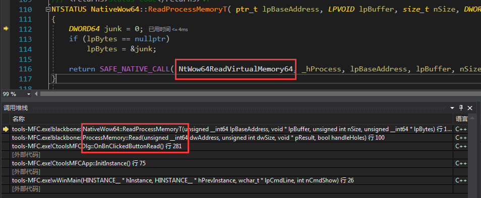481x198 pixels.
Task: Click the DWORD64 type on line 112
Action: coord(84,29)
